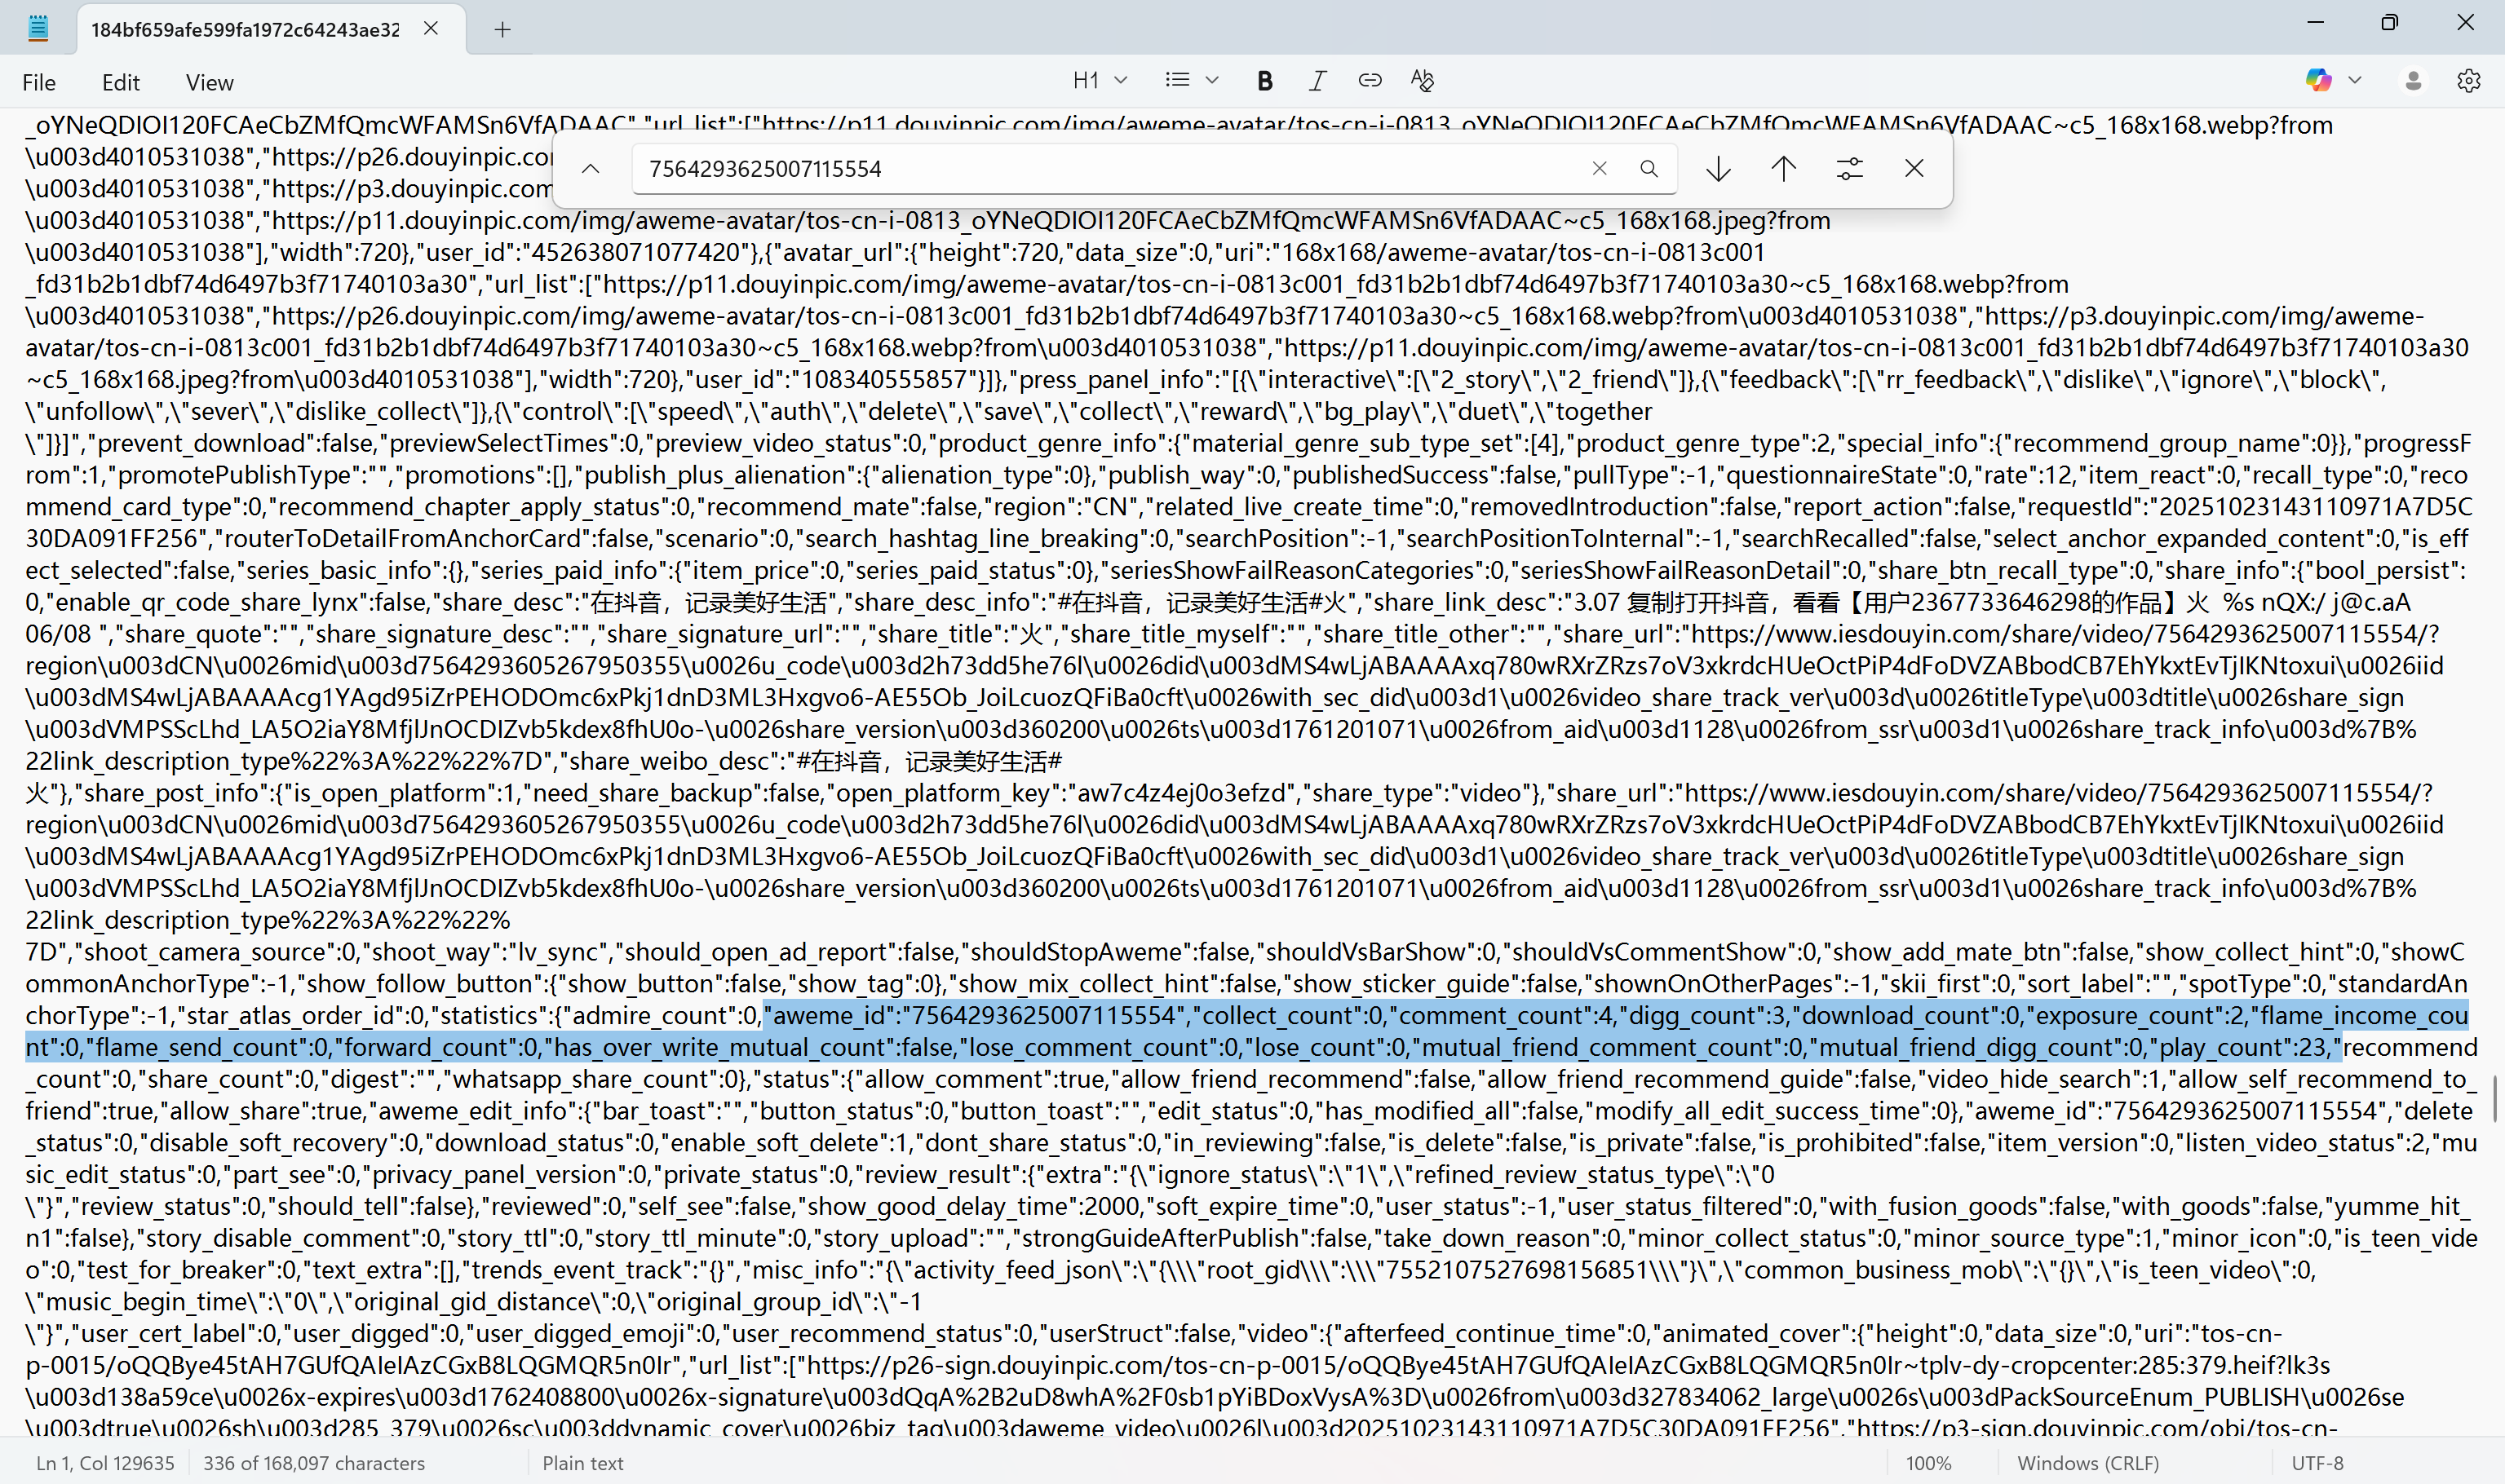Open the H1 heading dropdown
Screen dimensions: 2505x1484
click(x=1099, y=81)
